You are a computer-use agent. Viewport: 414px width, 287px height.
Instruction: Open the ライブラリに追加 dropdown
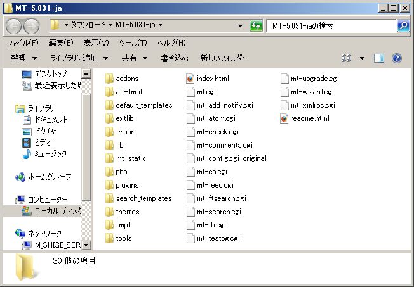pos(79,58)
